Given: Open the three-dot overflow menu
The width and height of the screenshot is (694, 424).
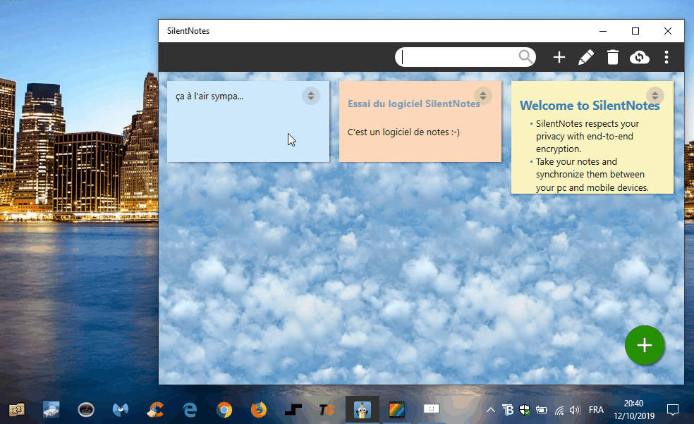Looking at the screenshot, I should pos(666,57).
